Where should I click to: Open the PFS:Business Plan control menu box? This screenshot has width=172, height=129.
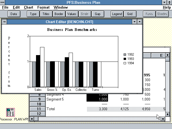[2, 2]
